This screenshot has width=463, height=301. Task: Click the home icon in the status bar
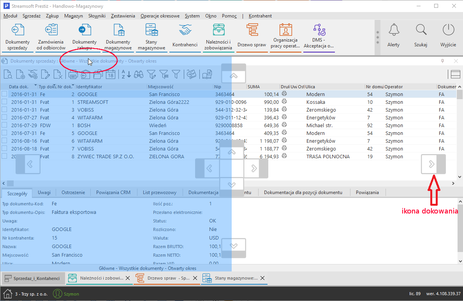[7, 294]
